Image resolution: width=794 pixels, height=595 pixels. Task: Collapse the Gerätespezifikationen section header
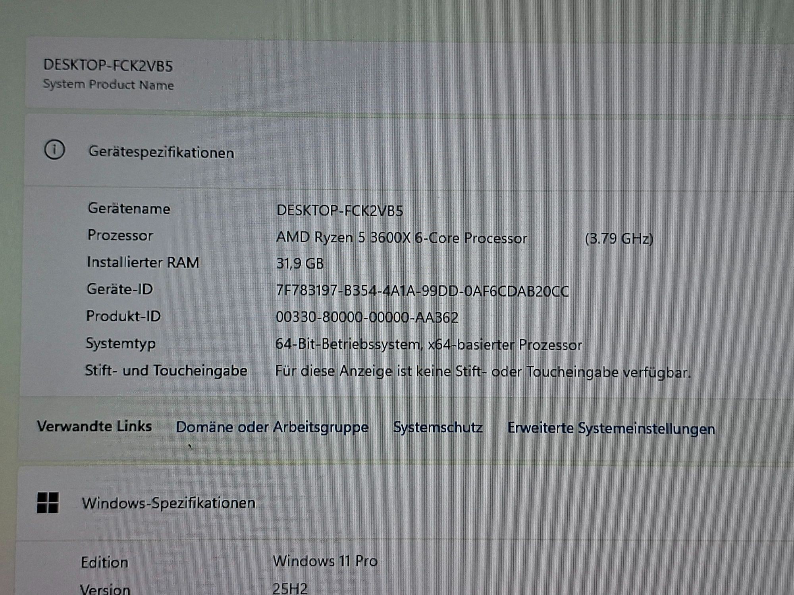coord(161,152)
